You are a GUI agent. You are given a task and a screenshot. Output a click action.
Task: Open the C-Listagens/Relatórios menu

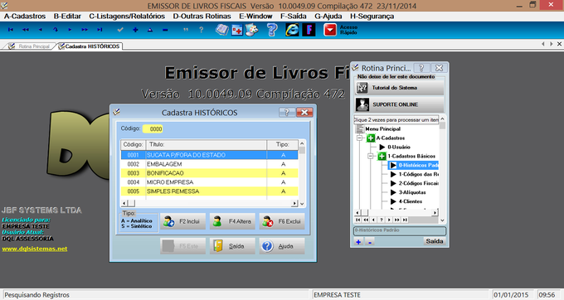coord(127,17)
